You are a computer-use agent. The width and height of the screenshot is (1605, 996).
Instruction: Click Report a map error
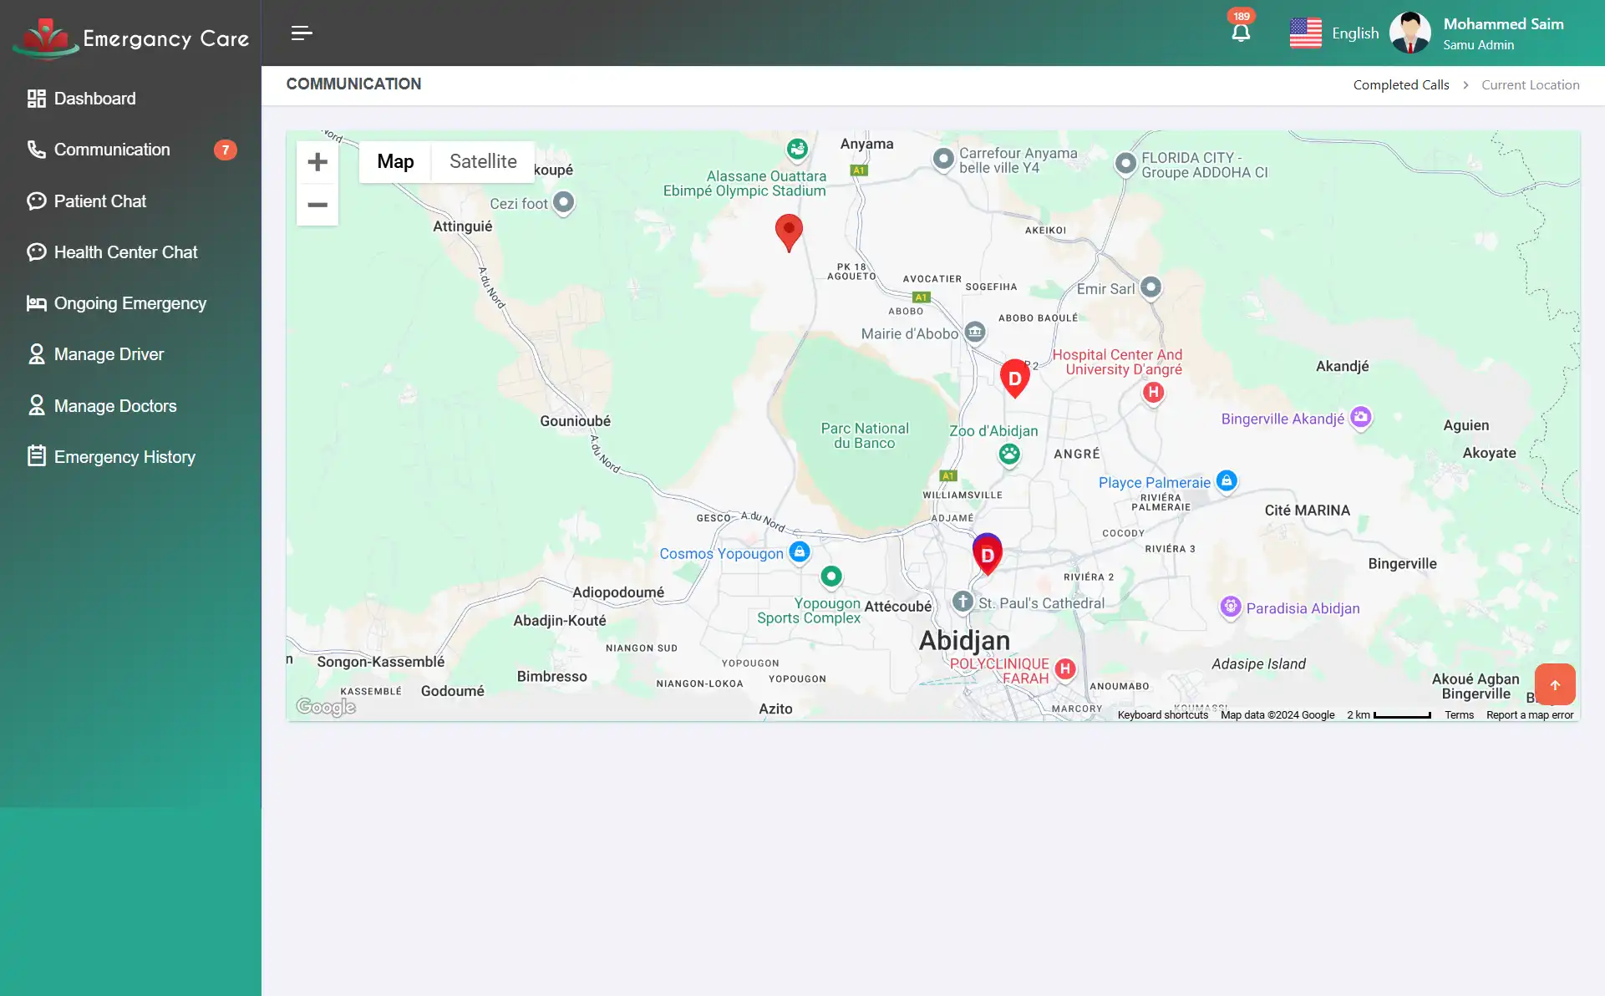point(1530,714)
